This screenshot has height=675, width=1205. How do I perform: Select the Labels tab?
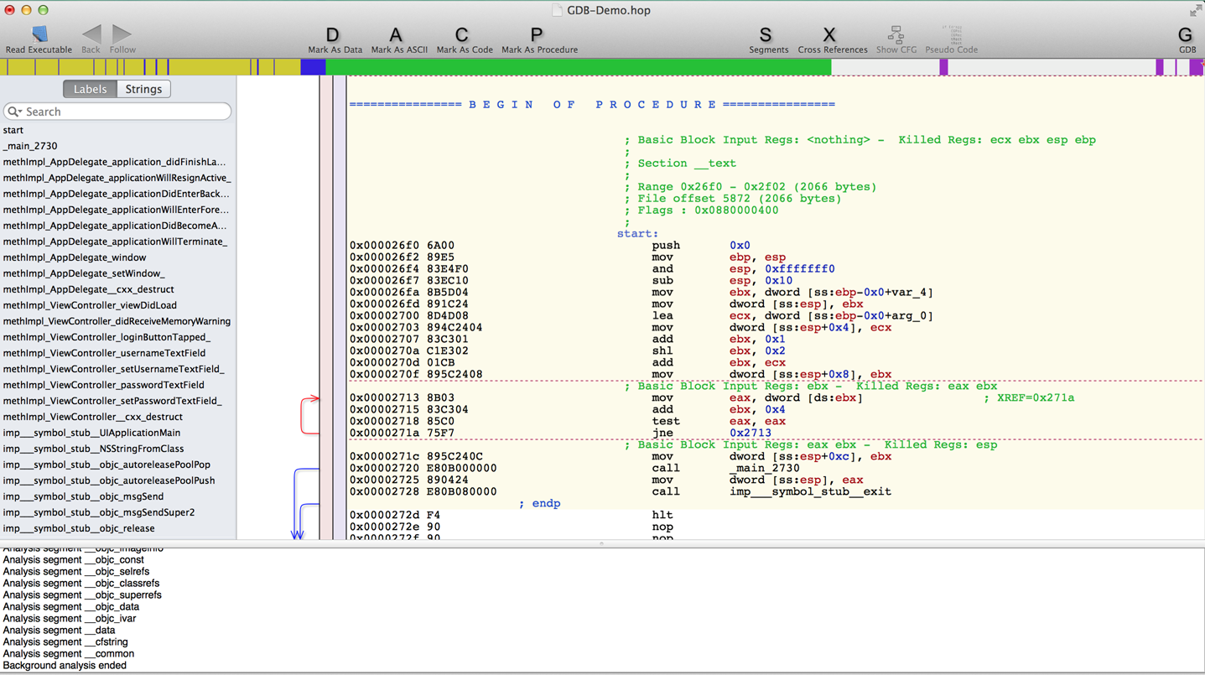(x=91, y=89)
